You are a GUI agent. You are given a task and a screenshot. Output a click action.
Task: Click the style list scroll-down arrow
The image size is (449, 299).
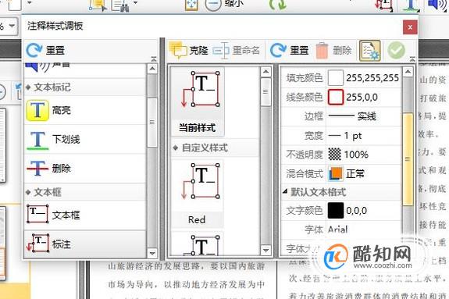point(265,251)
